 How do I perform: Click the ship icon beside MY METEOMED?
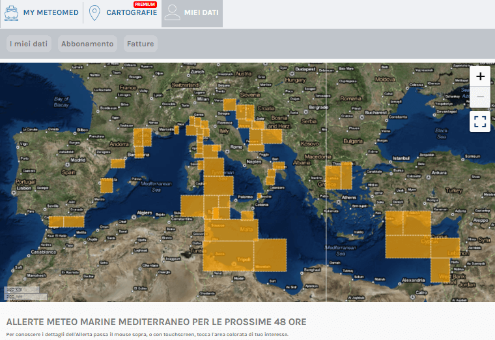click(11, 13)
